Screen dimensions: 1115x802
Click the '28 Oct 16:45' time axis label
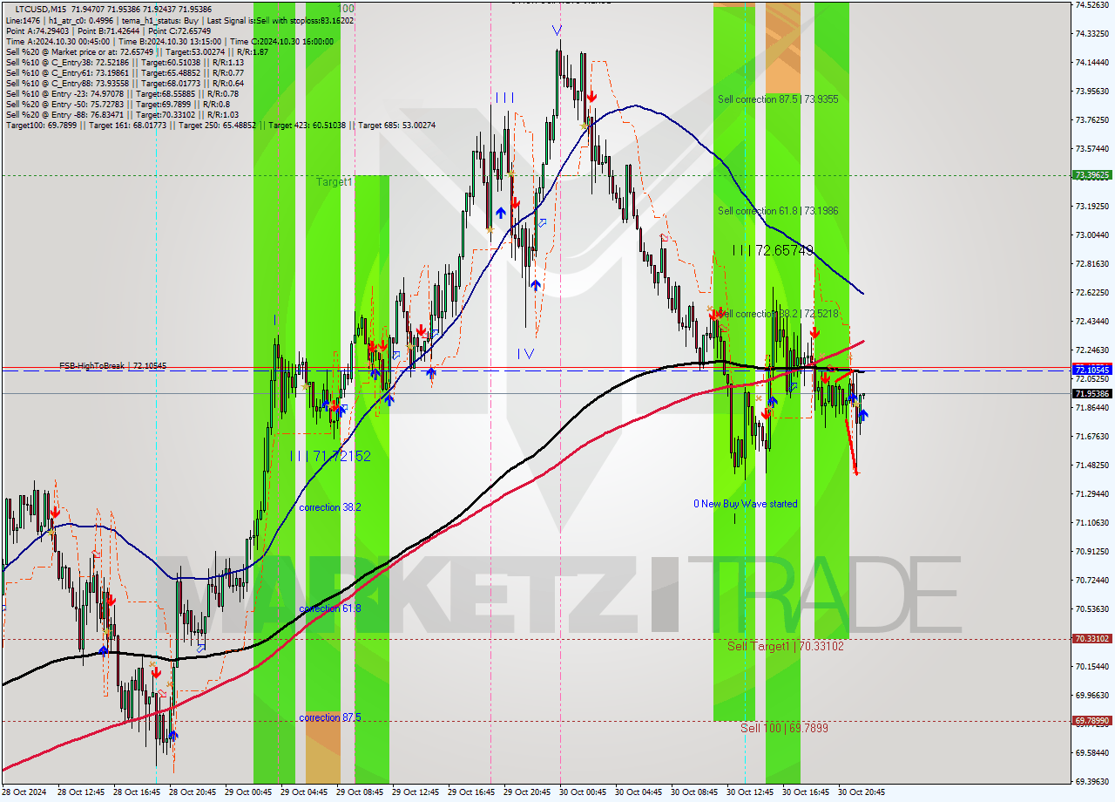138,792
